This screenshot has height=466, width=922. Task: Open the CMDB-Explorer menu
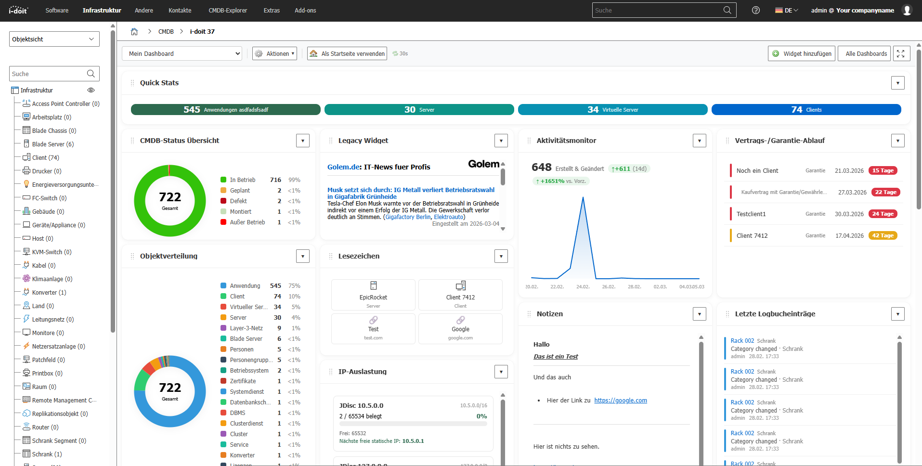pyautogui.click(x=227, y=10)
